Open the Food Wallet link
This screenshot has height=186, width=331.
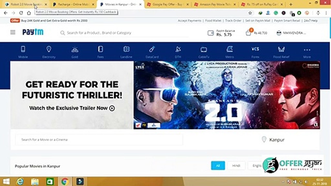point(213,21)
